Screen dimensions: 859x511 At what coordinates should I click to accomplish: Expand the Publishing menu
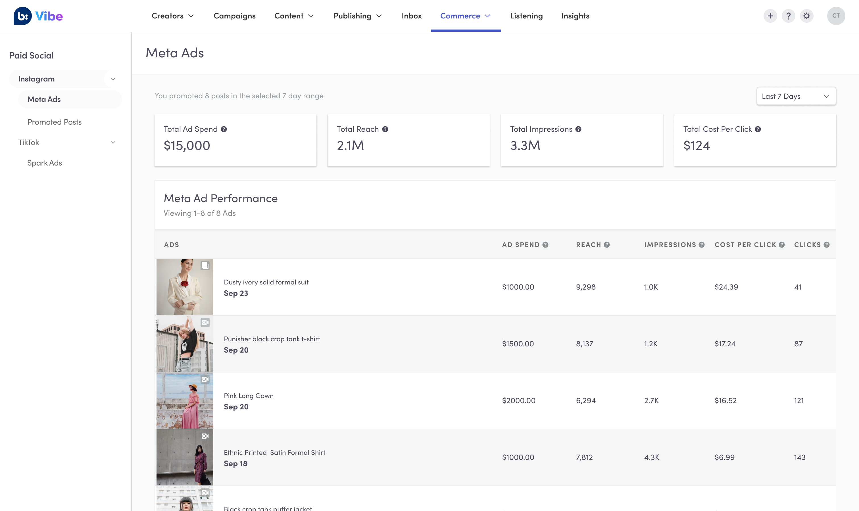(x=358, y=16)
